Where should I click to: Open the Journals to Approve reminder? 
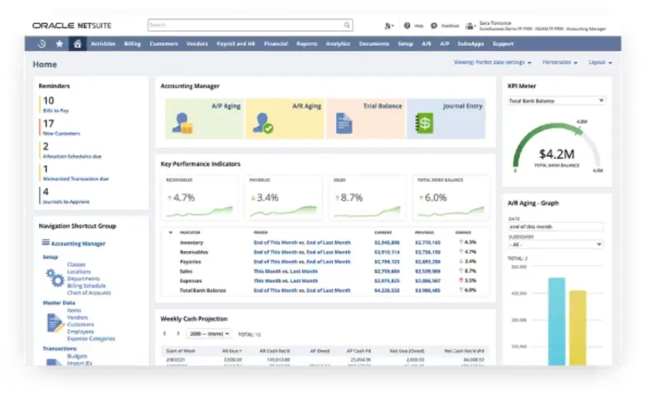click(66, 202)
